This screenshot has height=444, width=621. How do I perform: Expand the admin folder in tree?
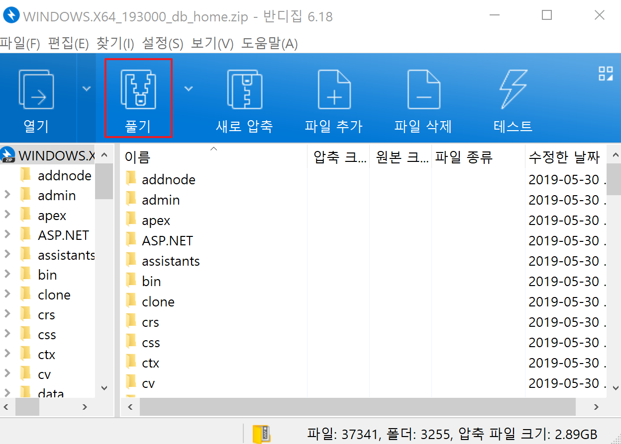coord(7,195)
